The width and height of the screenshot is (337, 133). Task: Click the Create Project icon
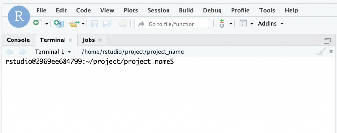point(58,24)
